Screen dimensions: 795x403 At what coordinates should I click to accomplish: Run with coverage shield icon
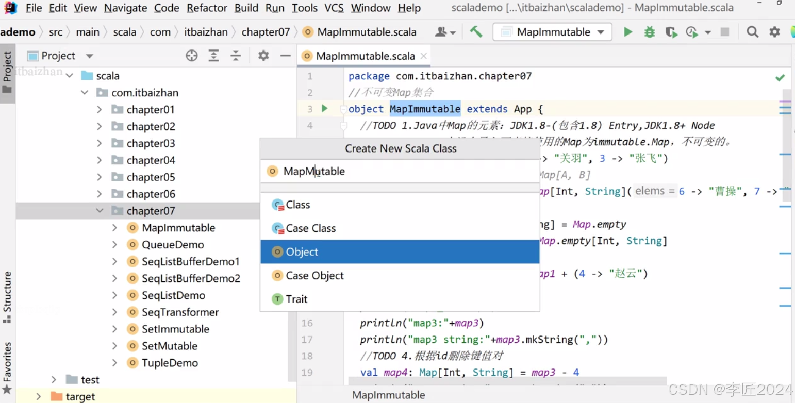point(671,32)
